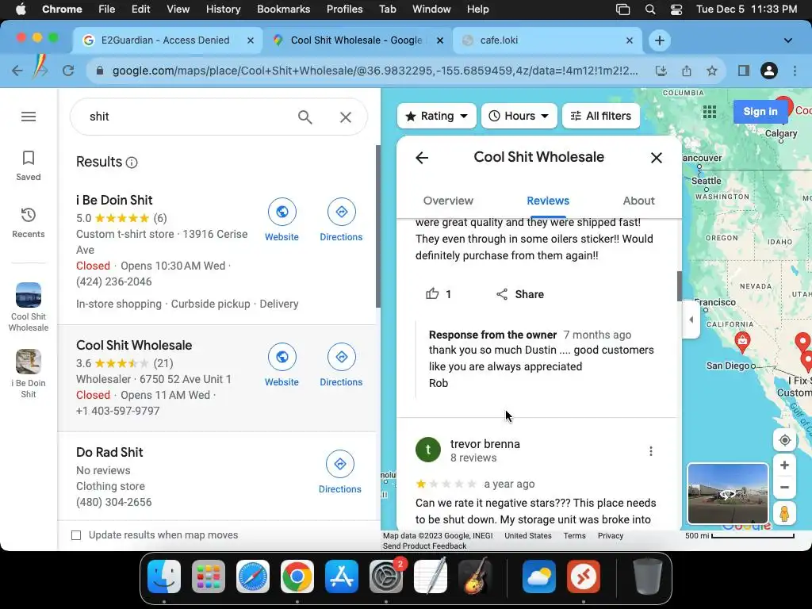
Task: Expand the Hours filter dropdown
Action: click(x=519, y=116)
